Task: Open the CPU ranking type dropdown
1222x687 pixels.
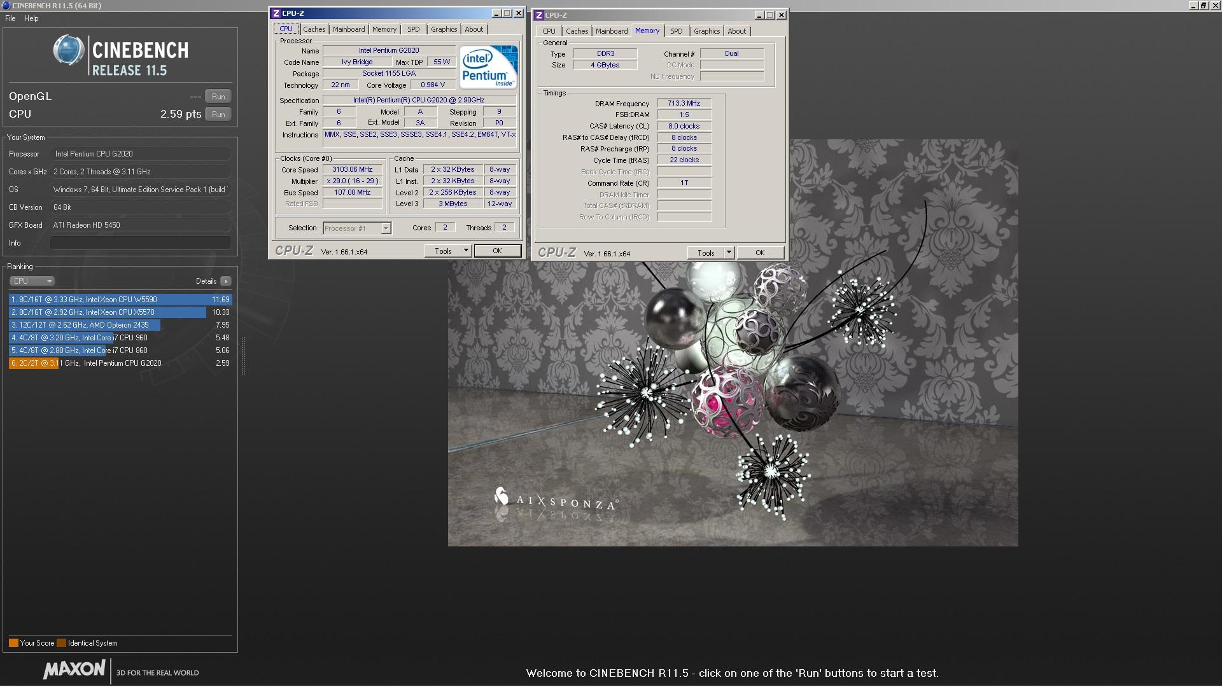Action: point(32,281)
